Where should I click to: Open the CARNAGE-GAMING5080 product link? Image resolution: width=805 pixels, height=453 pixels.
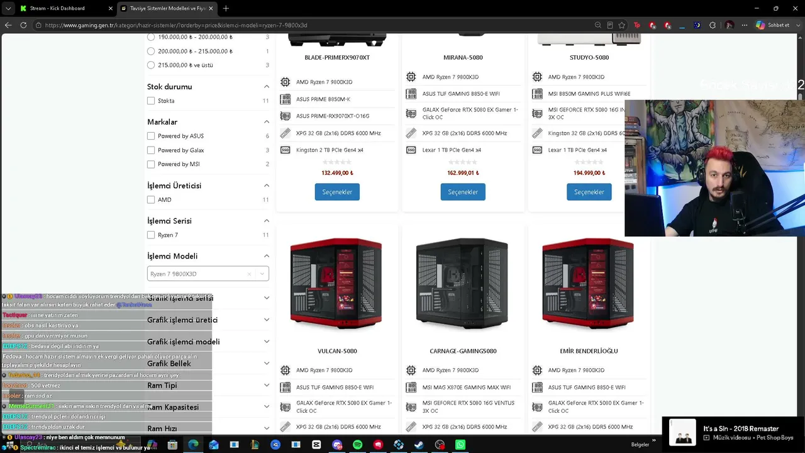click(463, 351)
